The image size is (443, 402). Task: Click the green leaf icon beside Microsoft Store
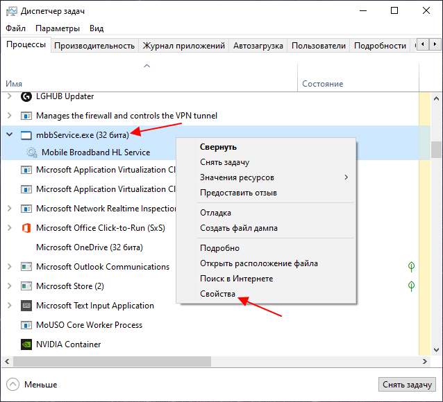[411, 286]
